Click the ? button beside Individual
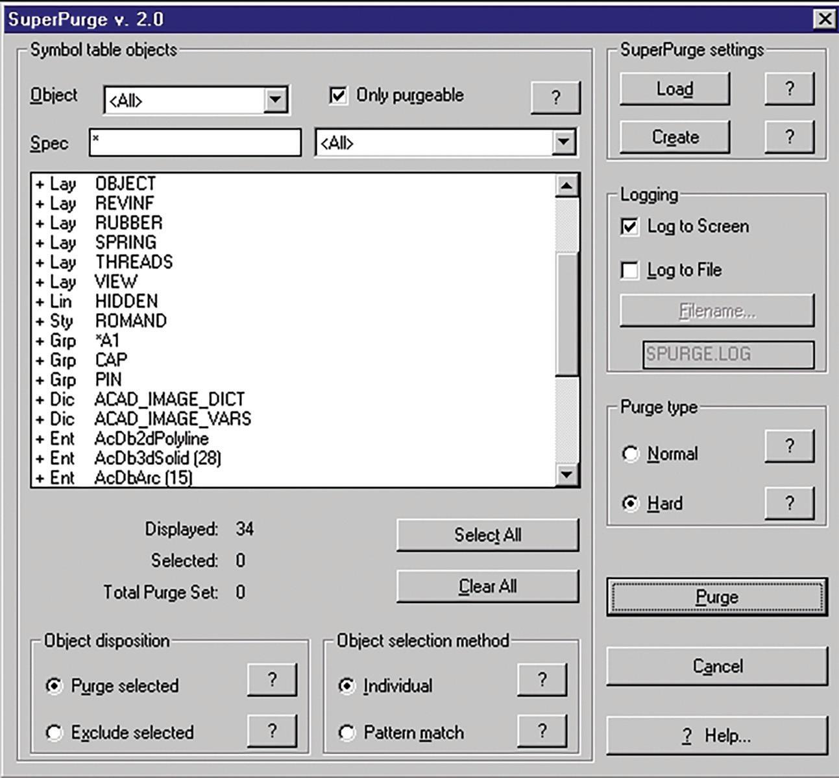839x778 pixels. tap(542, 679)
